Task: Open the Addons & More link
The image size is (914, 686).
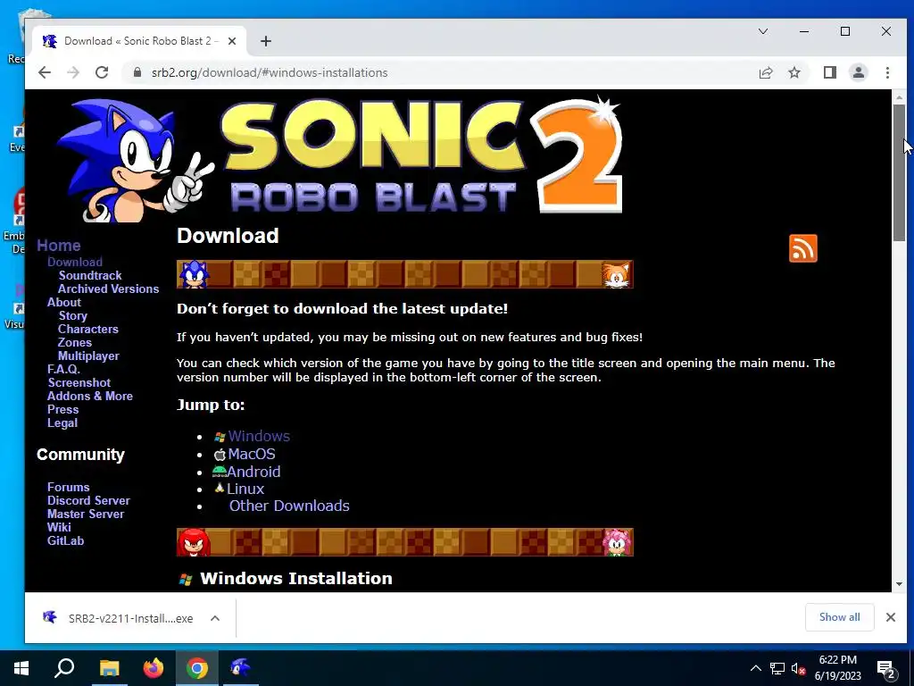Action: (x=90, y=396)
